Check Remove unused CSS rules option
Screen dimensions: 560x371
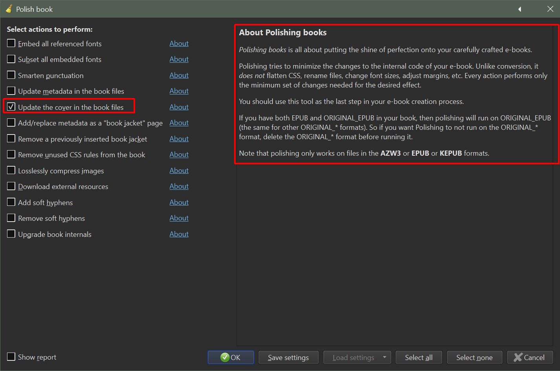tap(11, 155)
